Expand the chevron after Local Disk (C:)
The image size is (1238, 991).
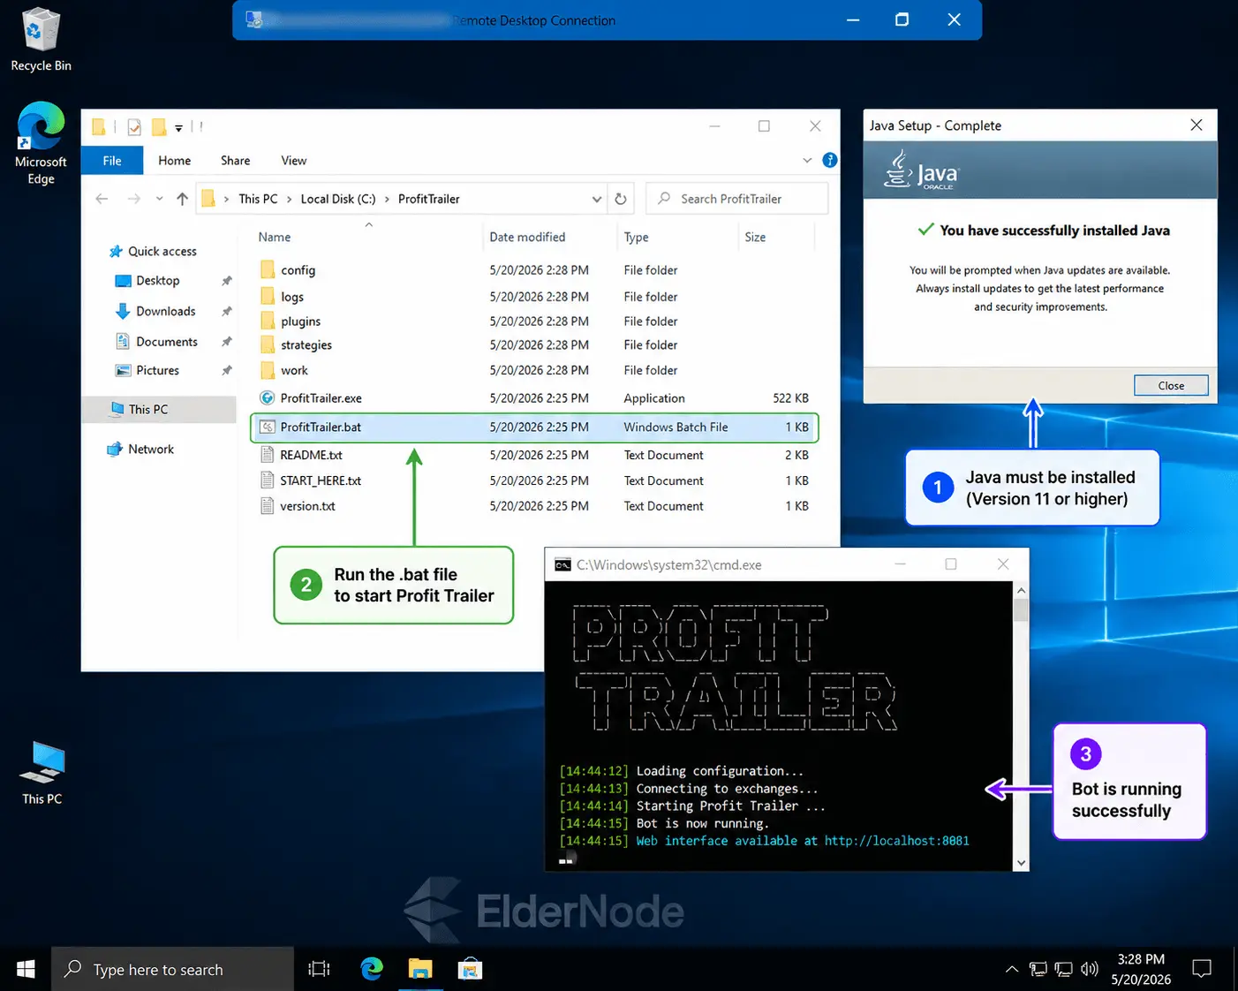pyautogui.click(x=387, y=199)
